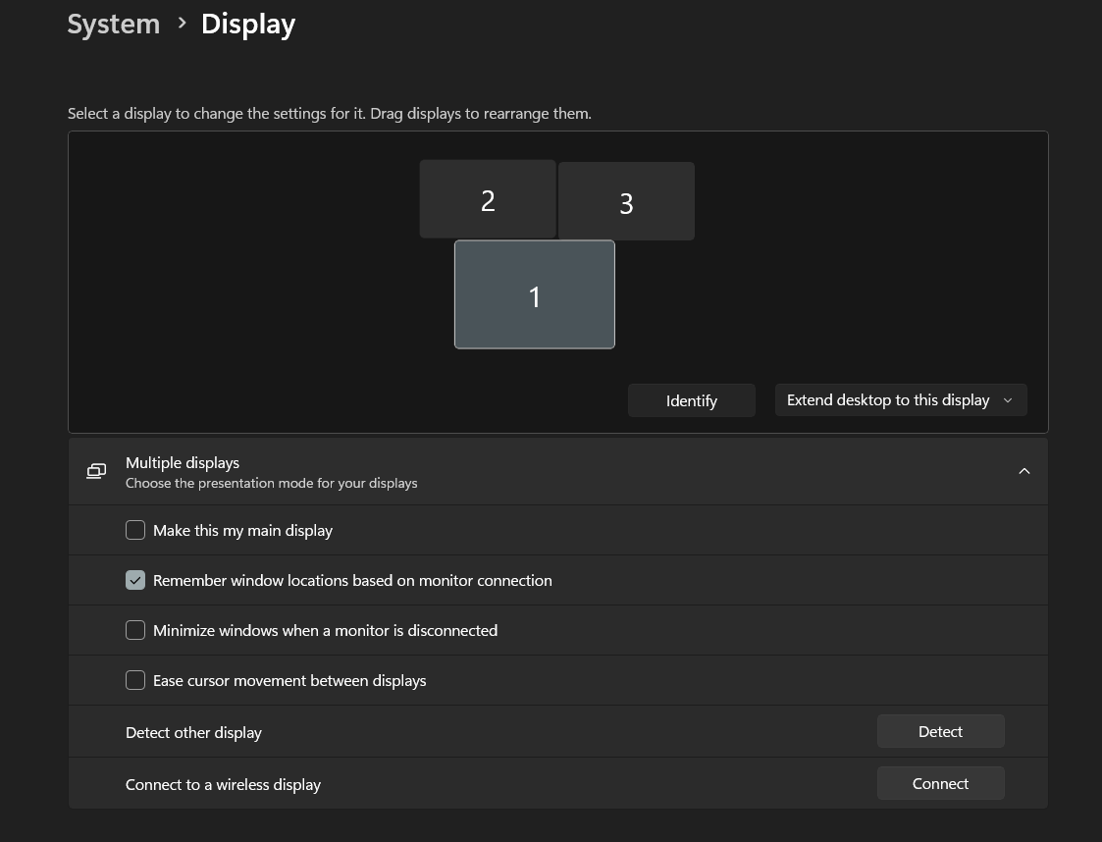Viewport: 1102px width, 842px height.
Task: Open the Extend desktop to this display dropdown
Action: pyautogui.click(x=901, y=400)
